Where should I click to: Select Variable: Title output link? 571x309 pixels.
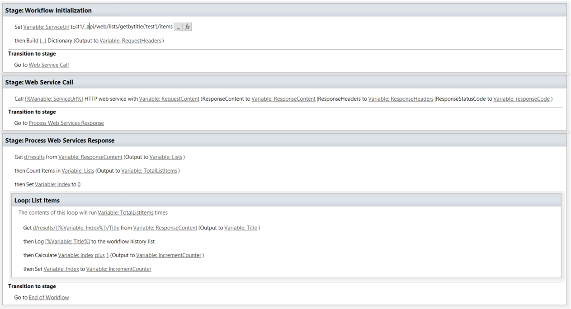[x=241, y=227]
